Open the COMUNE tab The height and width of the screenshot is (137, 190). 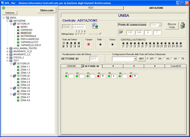pos(71,66)
